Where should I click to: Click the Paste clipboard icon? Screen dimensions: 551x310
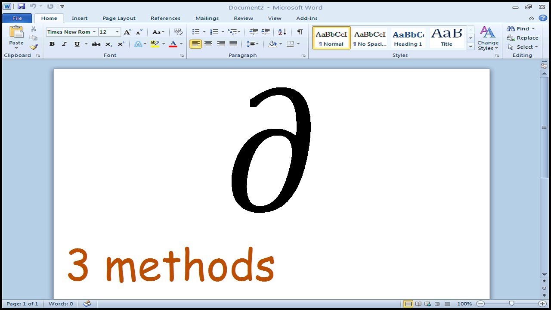16,33
